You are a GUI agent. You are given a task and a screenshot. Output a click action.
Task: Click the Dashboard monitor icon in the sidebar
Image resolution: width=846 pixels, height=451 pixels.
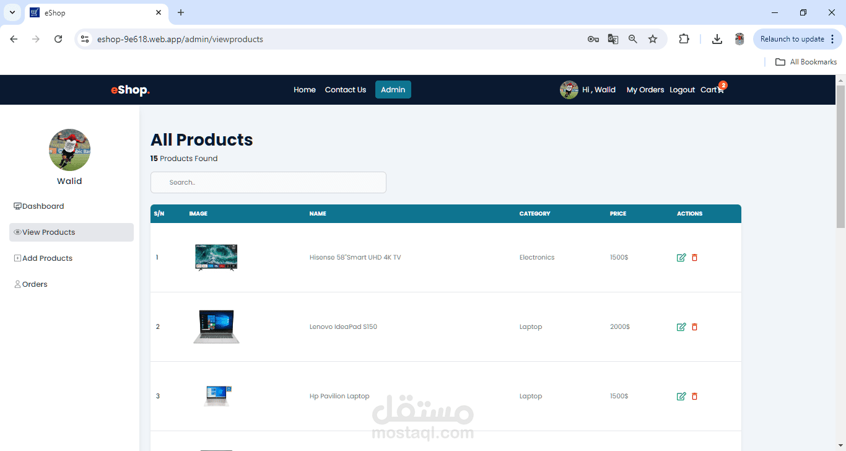coord(17,206)
